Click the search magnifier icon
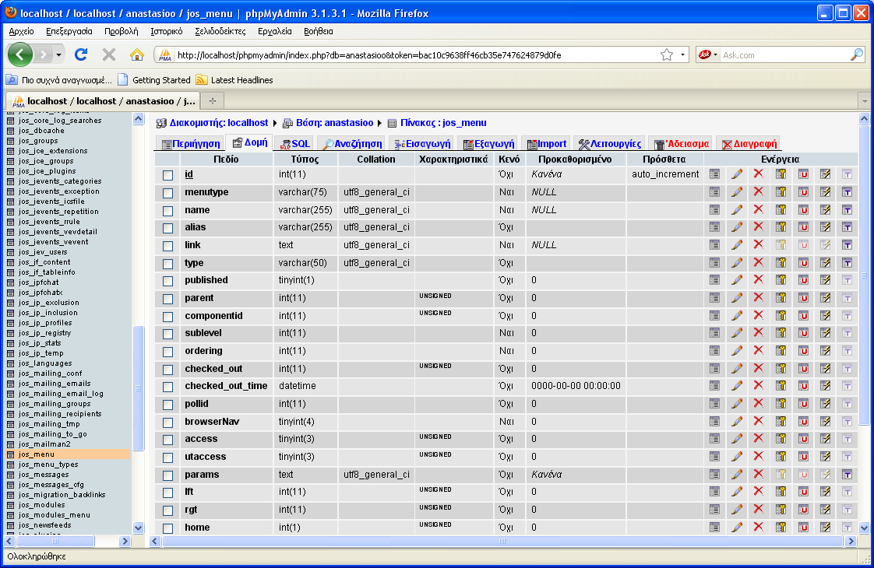Image resolution: width=874 pixels, height=568 pixels. [857, 54]
